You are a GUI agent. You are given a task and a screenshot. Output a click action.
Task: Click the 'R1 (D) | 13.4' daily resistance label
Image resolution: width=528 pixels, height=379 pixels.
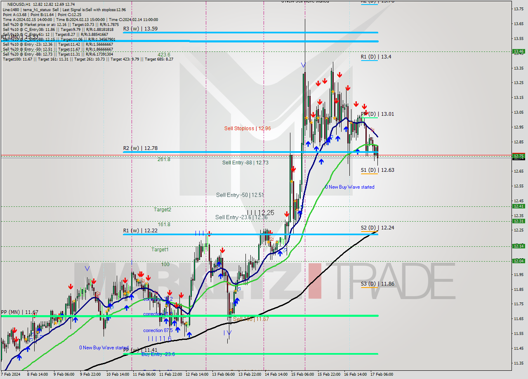[376, 57]
